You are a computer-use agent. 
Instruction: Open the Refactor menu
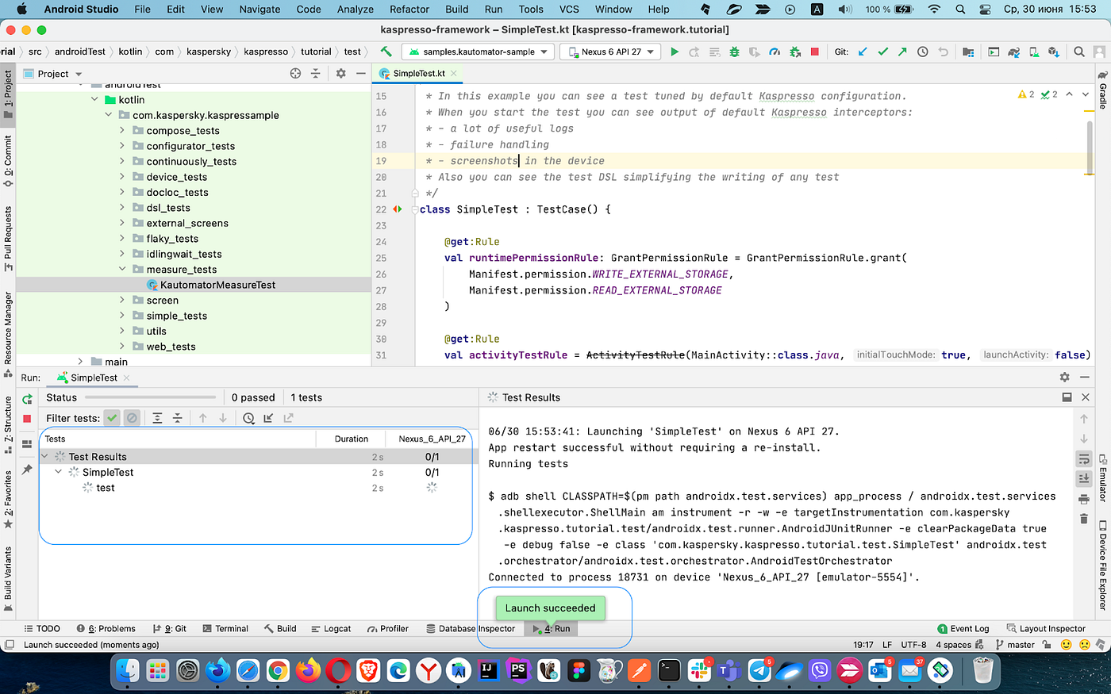409,10
